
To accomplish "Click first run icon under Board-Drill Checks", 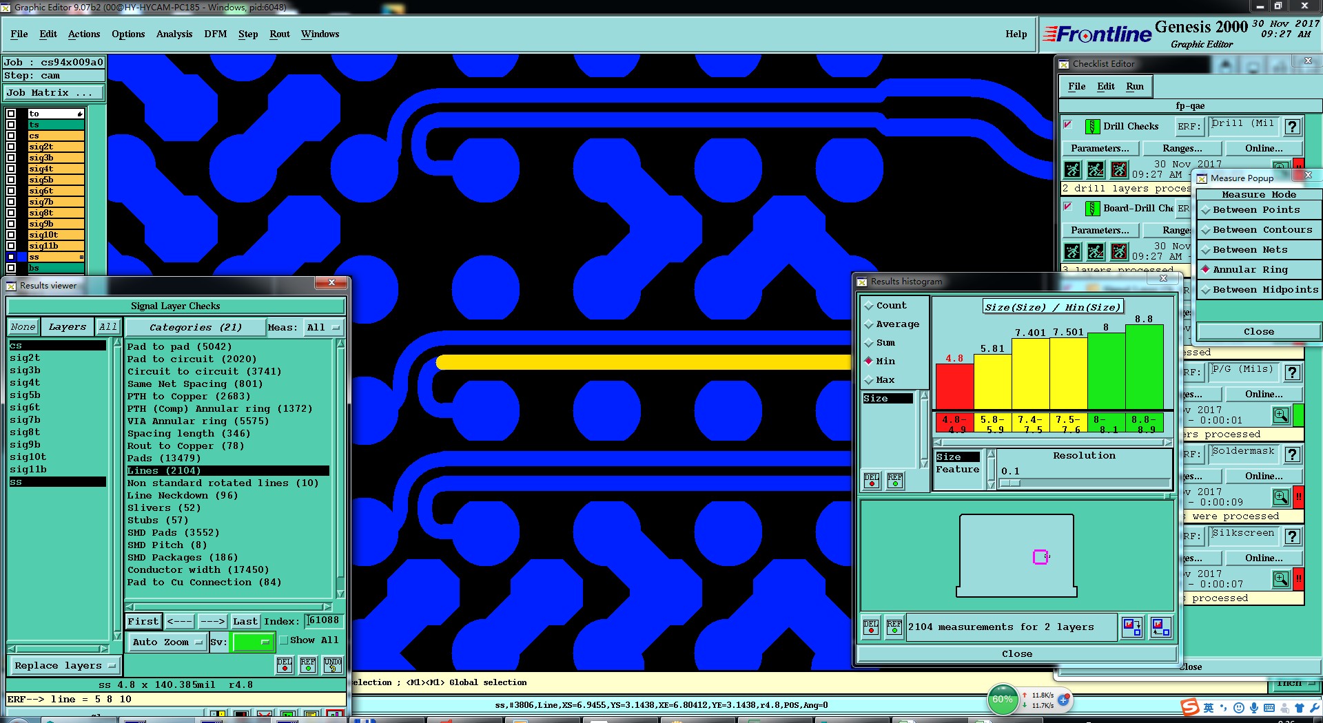I will (x=1073, y=251).
